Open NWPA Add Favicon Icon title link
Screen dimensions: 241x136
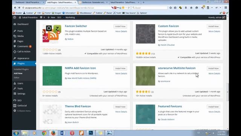pyautogui.click(x=80, y=68)
